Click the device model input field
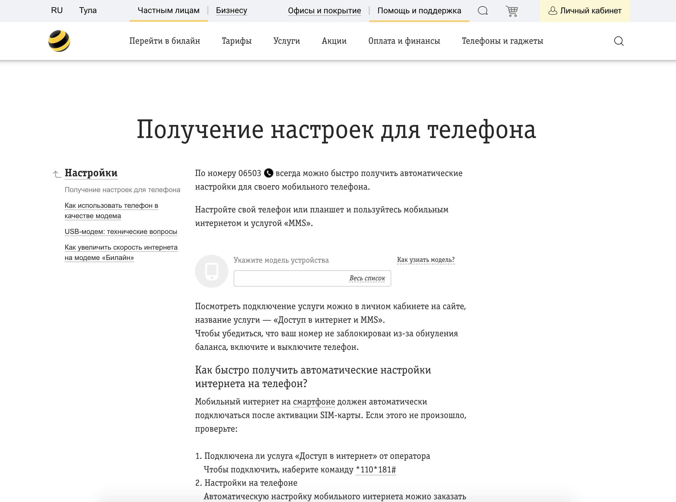This screenshot has width=676, height=502. (x=289, y=278)
